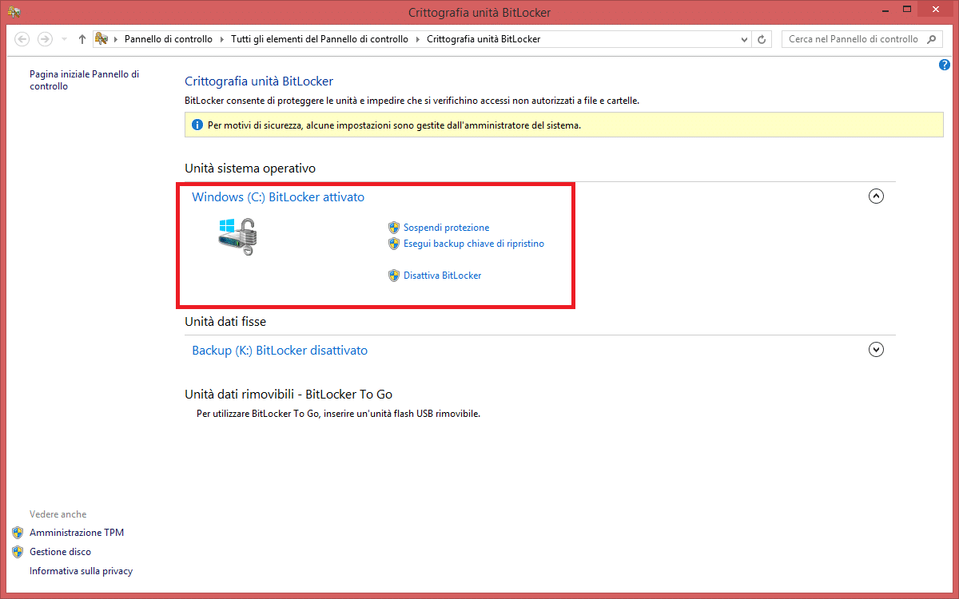Click shield icon beside 'Esegui backup chiave di ripristino'
This screenshot has height=599, width=959.
pyautogui.click(x=393, y=244)
